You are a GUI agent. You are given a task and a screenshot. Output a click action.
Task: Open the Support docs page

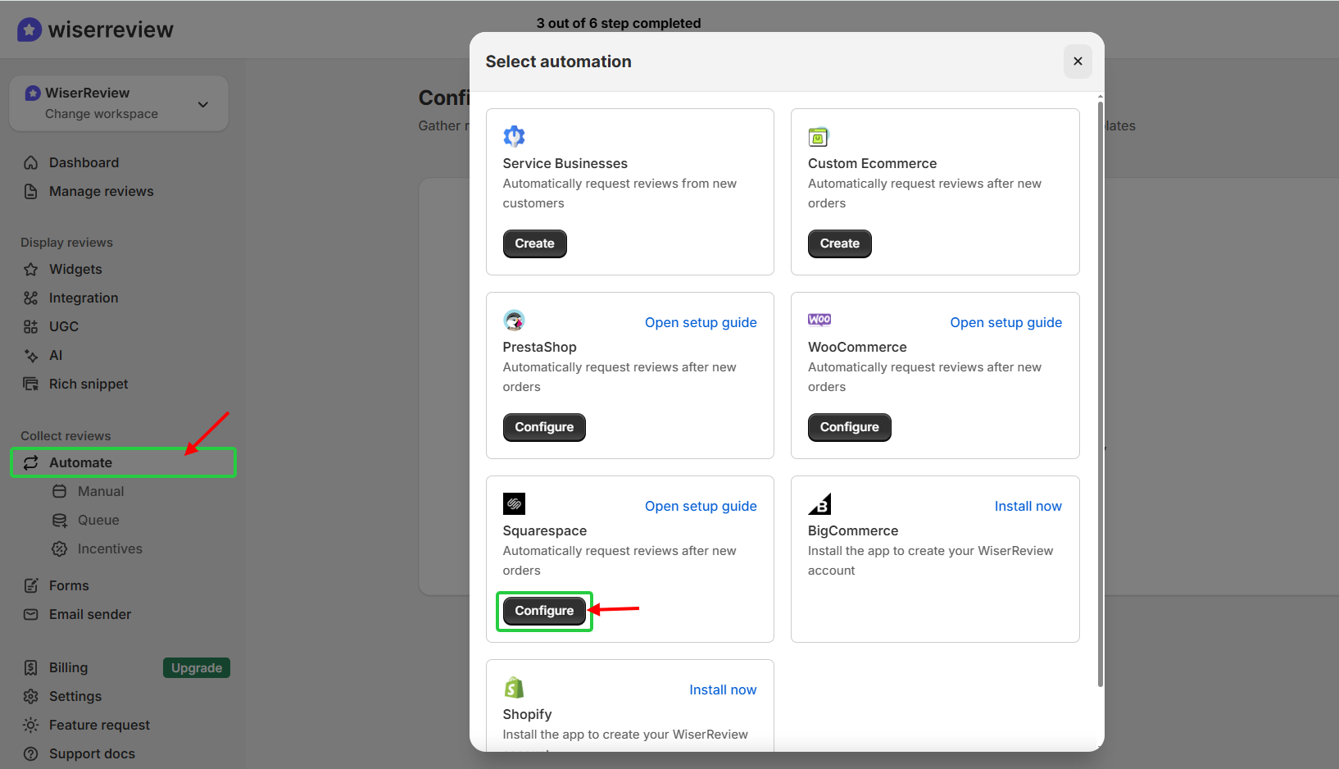click(x=92, y=753)
